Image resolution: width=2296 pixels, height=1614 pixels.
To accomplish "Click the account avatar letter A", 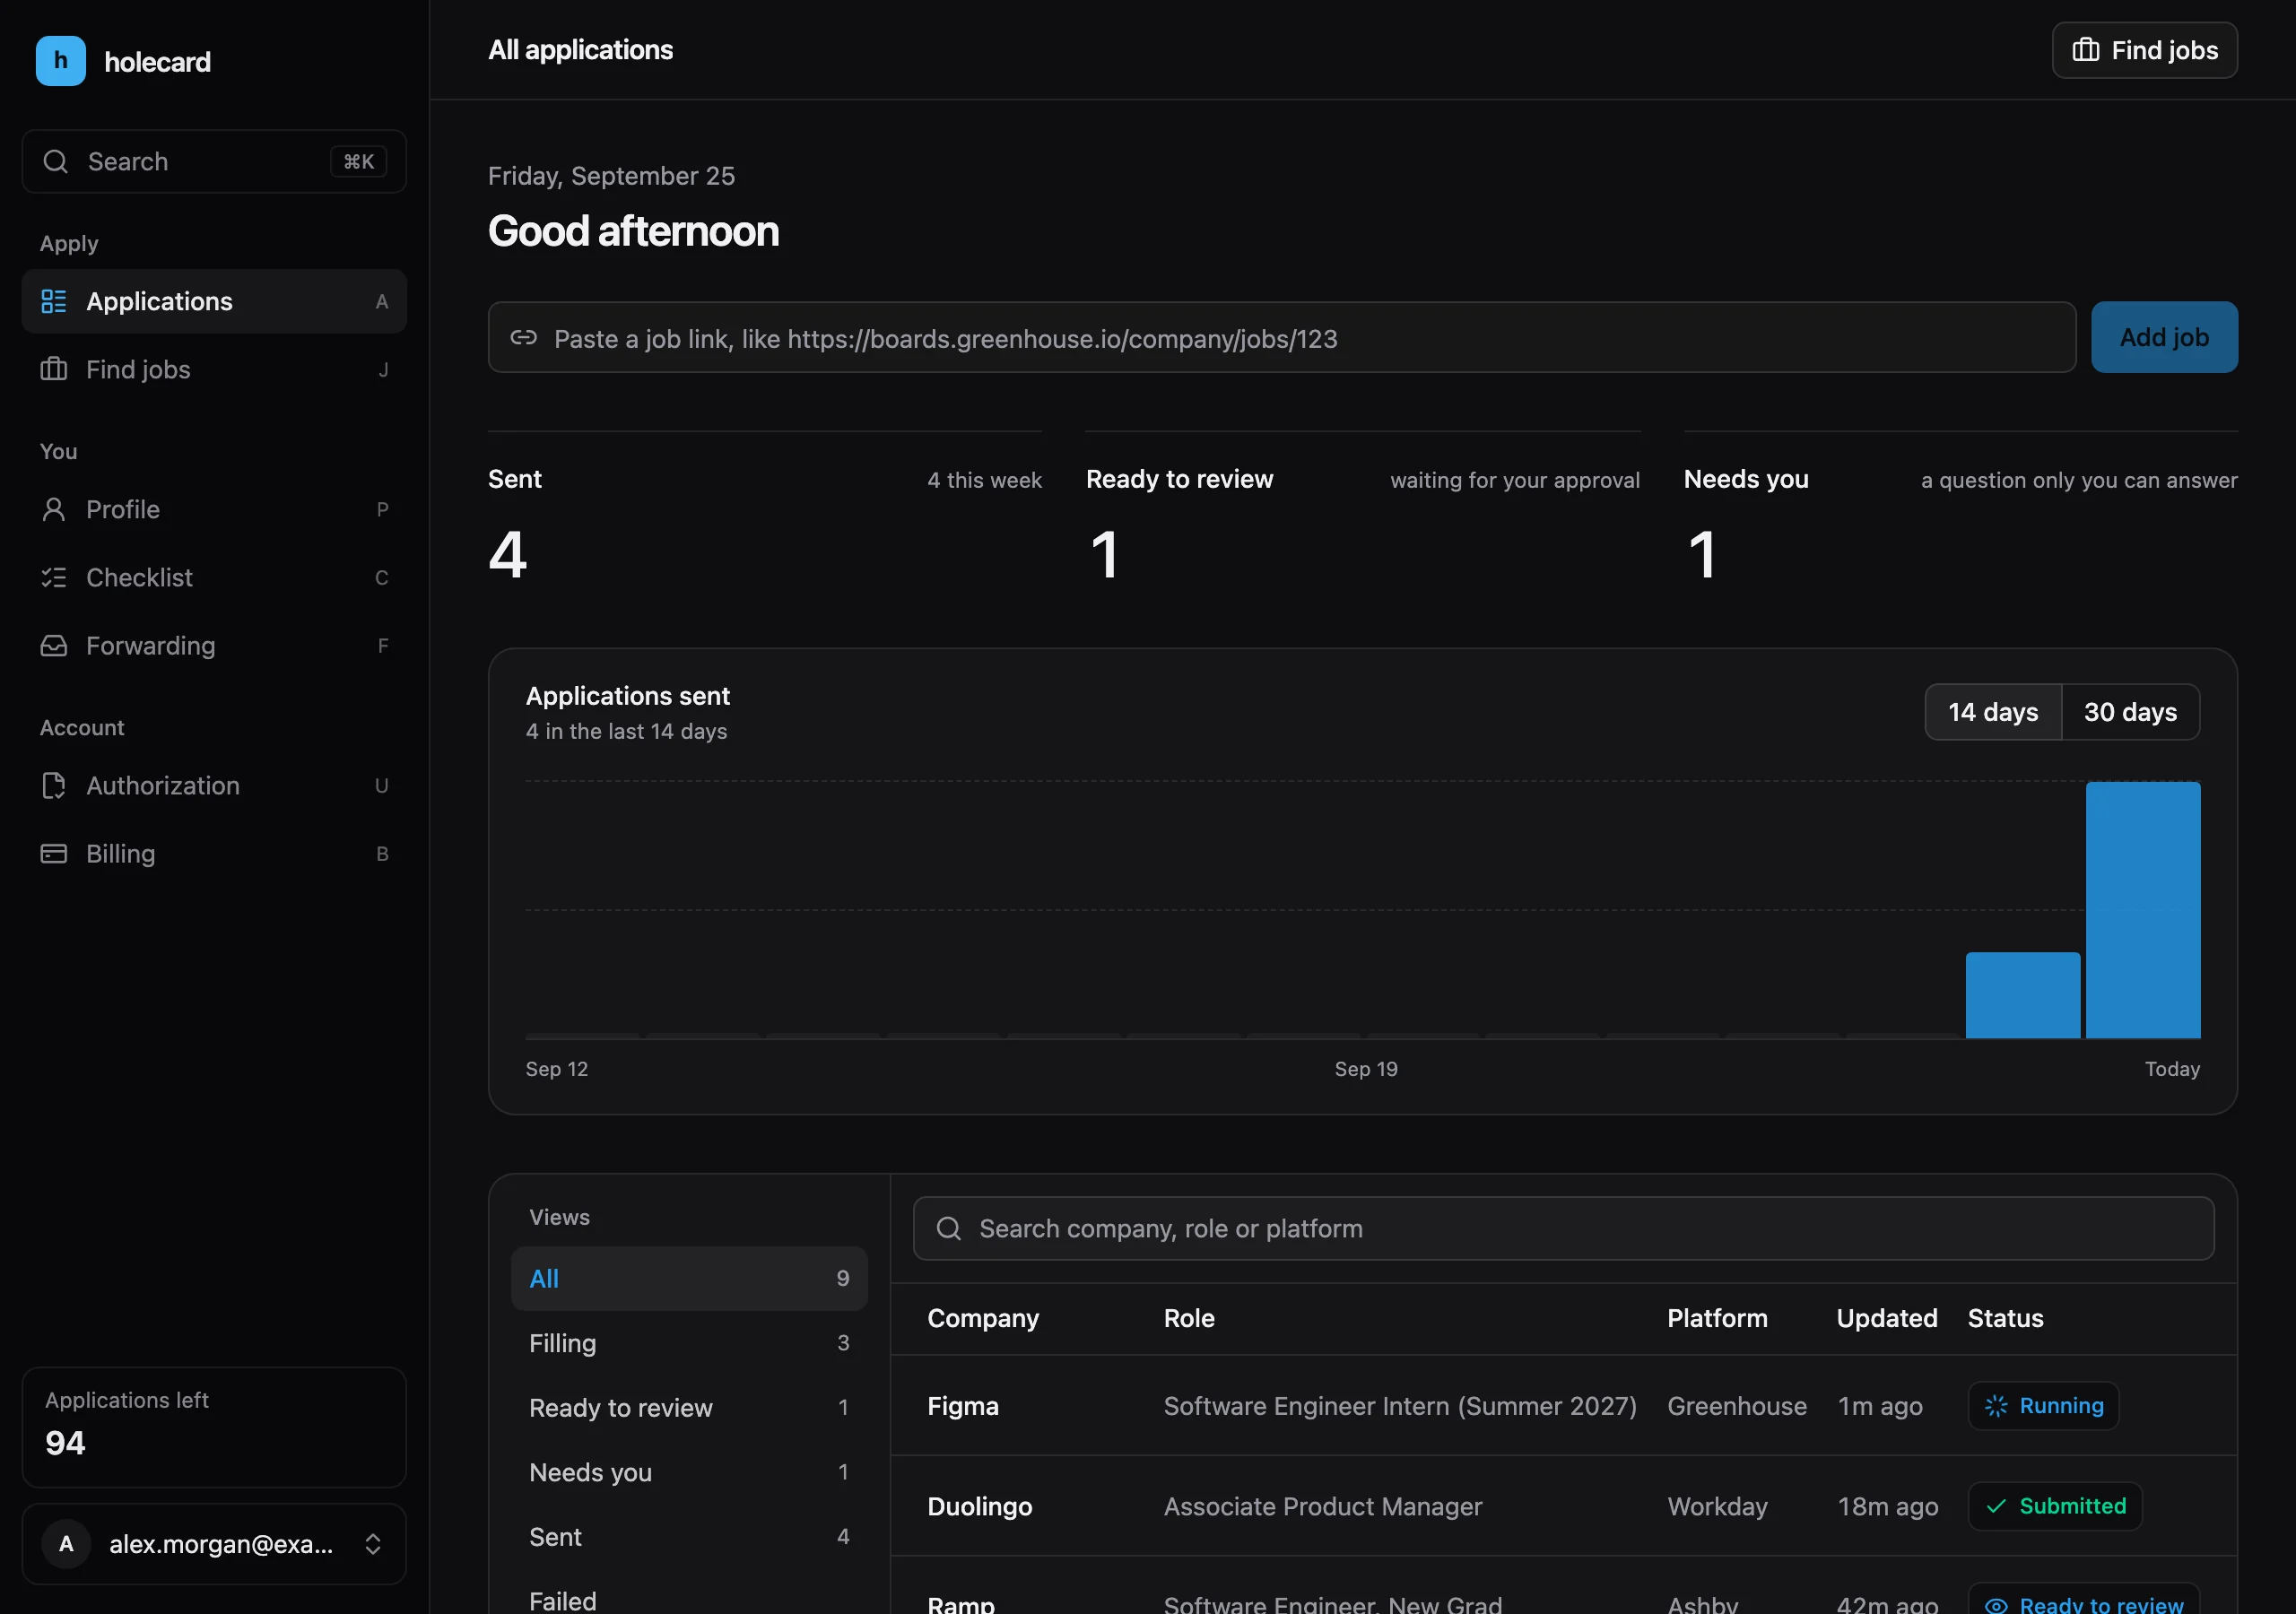I will pyautogui.click(x=66, y=1544).
